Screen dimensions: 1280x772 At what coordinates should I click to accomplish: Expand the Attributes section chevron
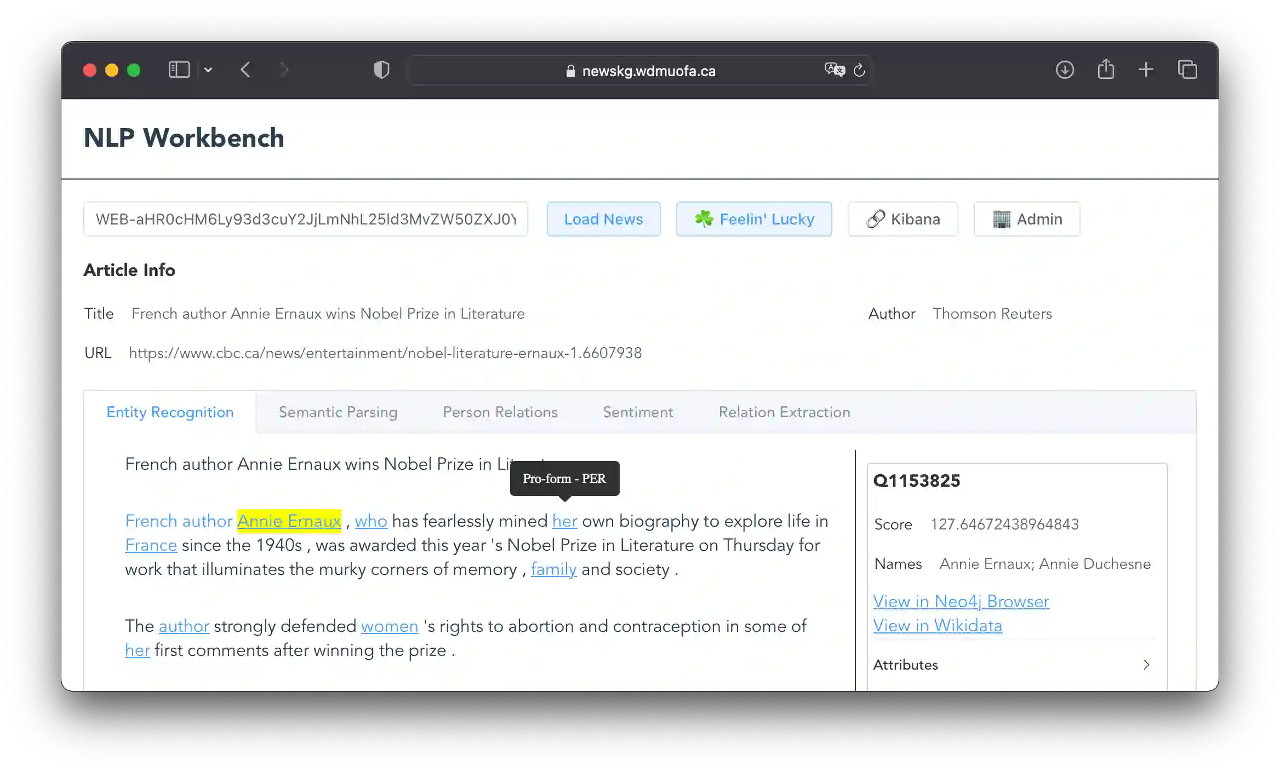(1146, 665)
